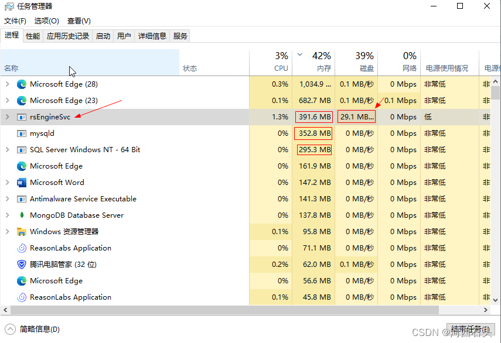Expand MongoDB Database Server
501x343 pixels.
pyautogui.click(x=8, y=215)
